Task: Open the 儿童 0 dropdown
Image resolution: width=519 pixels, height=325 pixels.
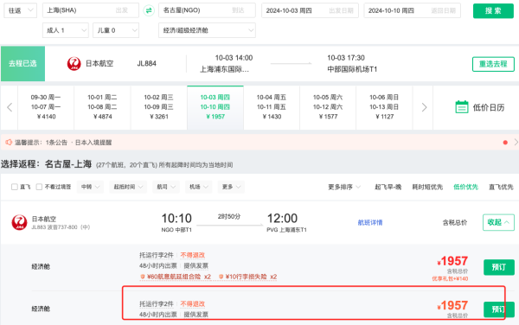Action: [x=116, y=30]
